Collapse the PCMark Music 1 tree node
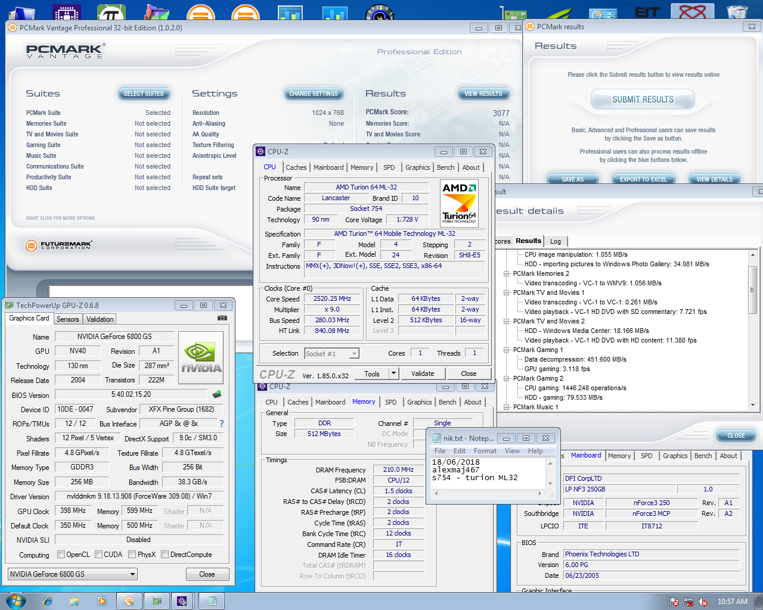Viewport: 763px width, 610px height. coord(507,407)
